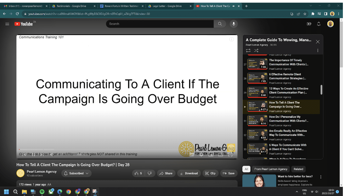Switch to Legal Letter Google Drive tab

[x=169, y=6]
